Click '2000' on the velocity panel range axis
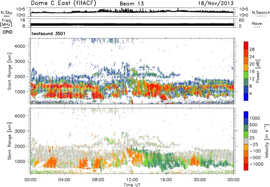Image resolution: width=270 pixels, height=187 pixels. [x=20, y=146]
